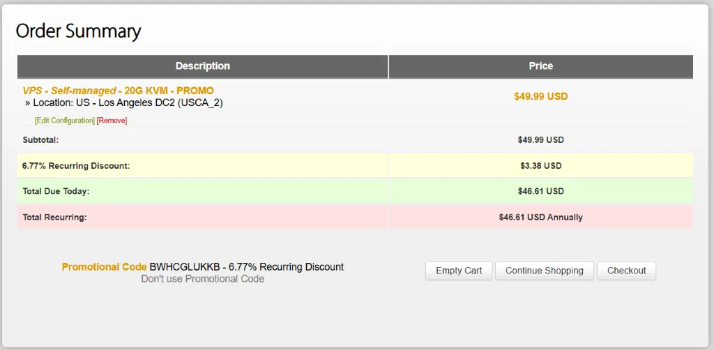This screenshot has width=714, height=350.
Task: Click the Price column header
Action: 540,66
